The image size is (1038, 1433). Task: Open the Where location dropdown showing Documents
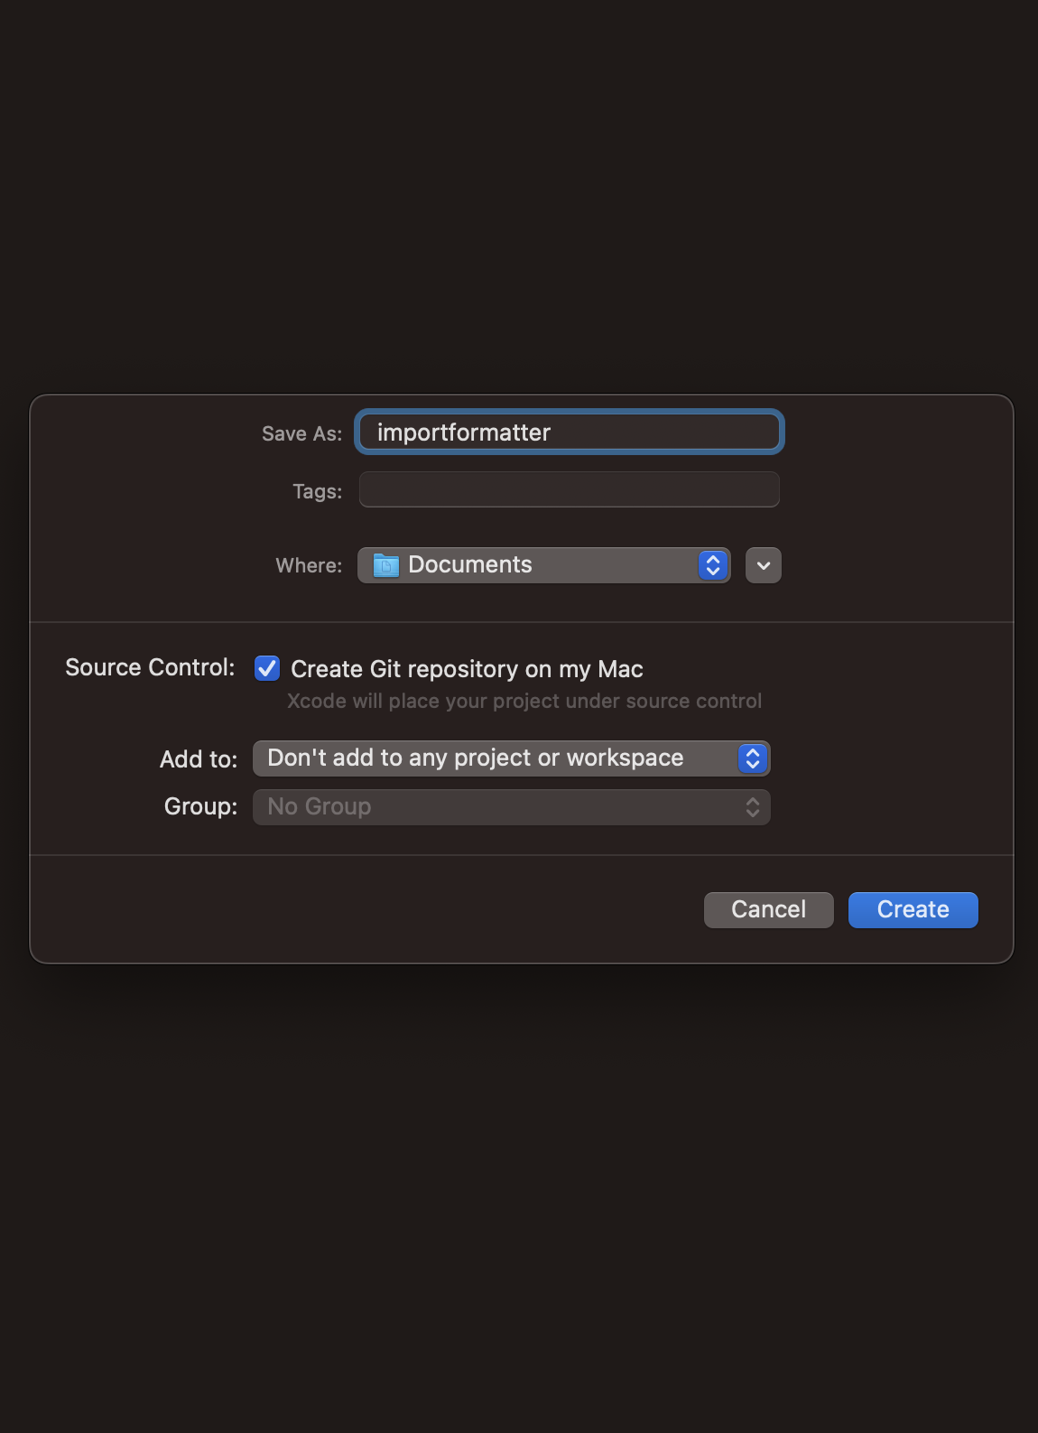click(544, 565)
